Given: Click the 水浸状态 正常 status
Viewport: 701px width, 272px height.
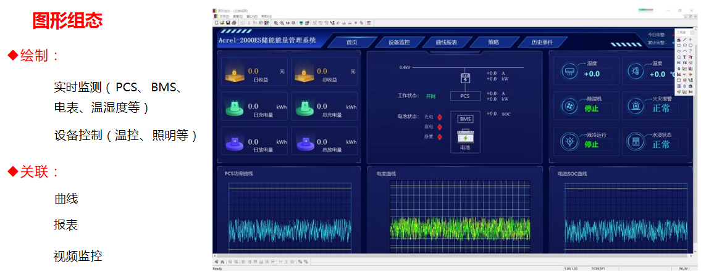Looking at the screenshot, I should [x=661, y=144].
